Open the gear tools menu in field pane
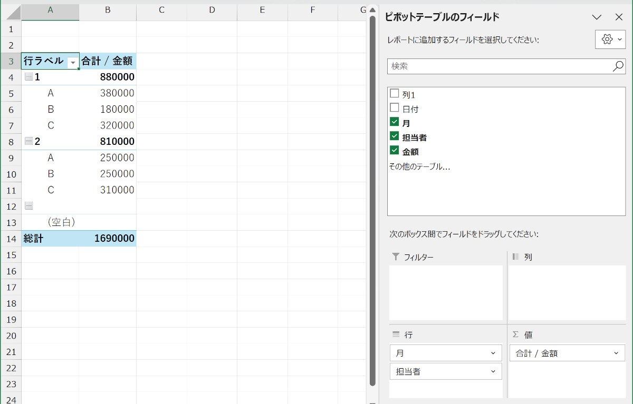Screen dimensions: 633x404 click(610, 40)
